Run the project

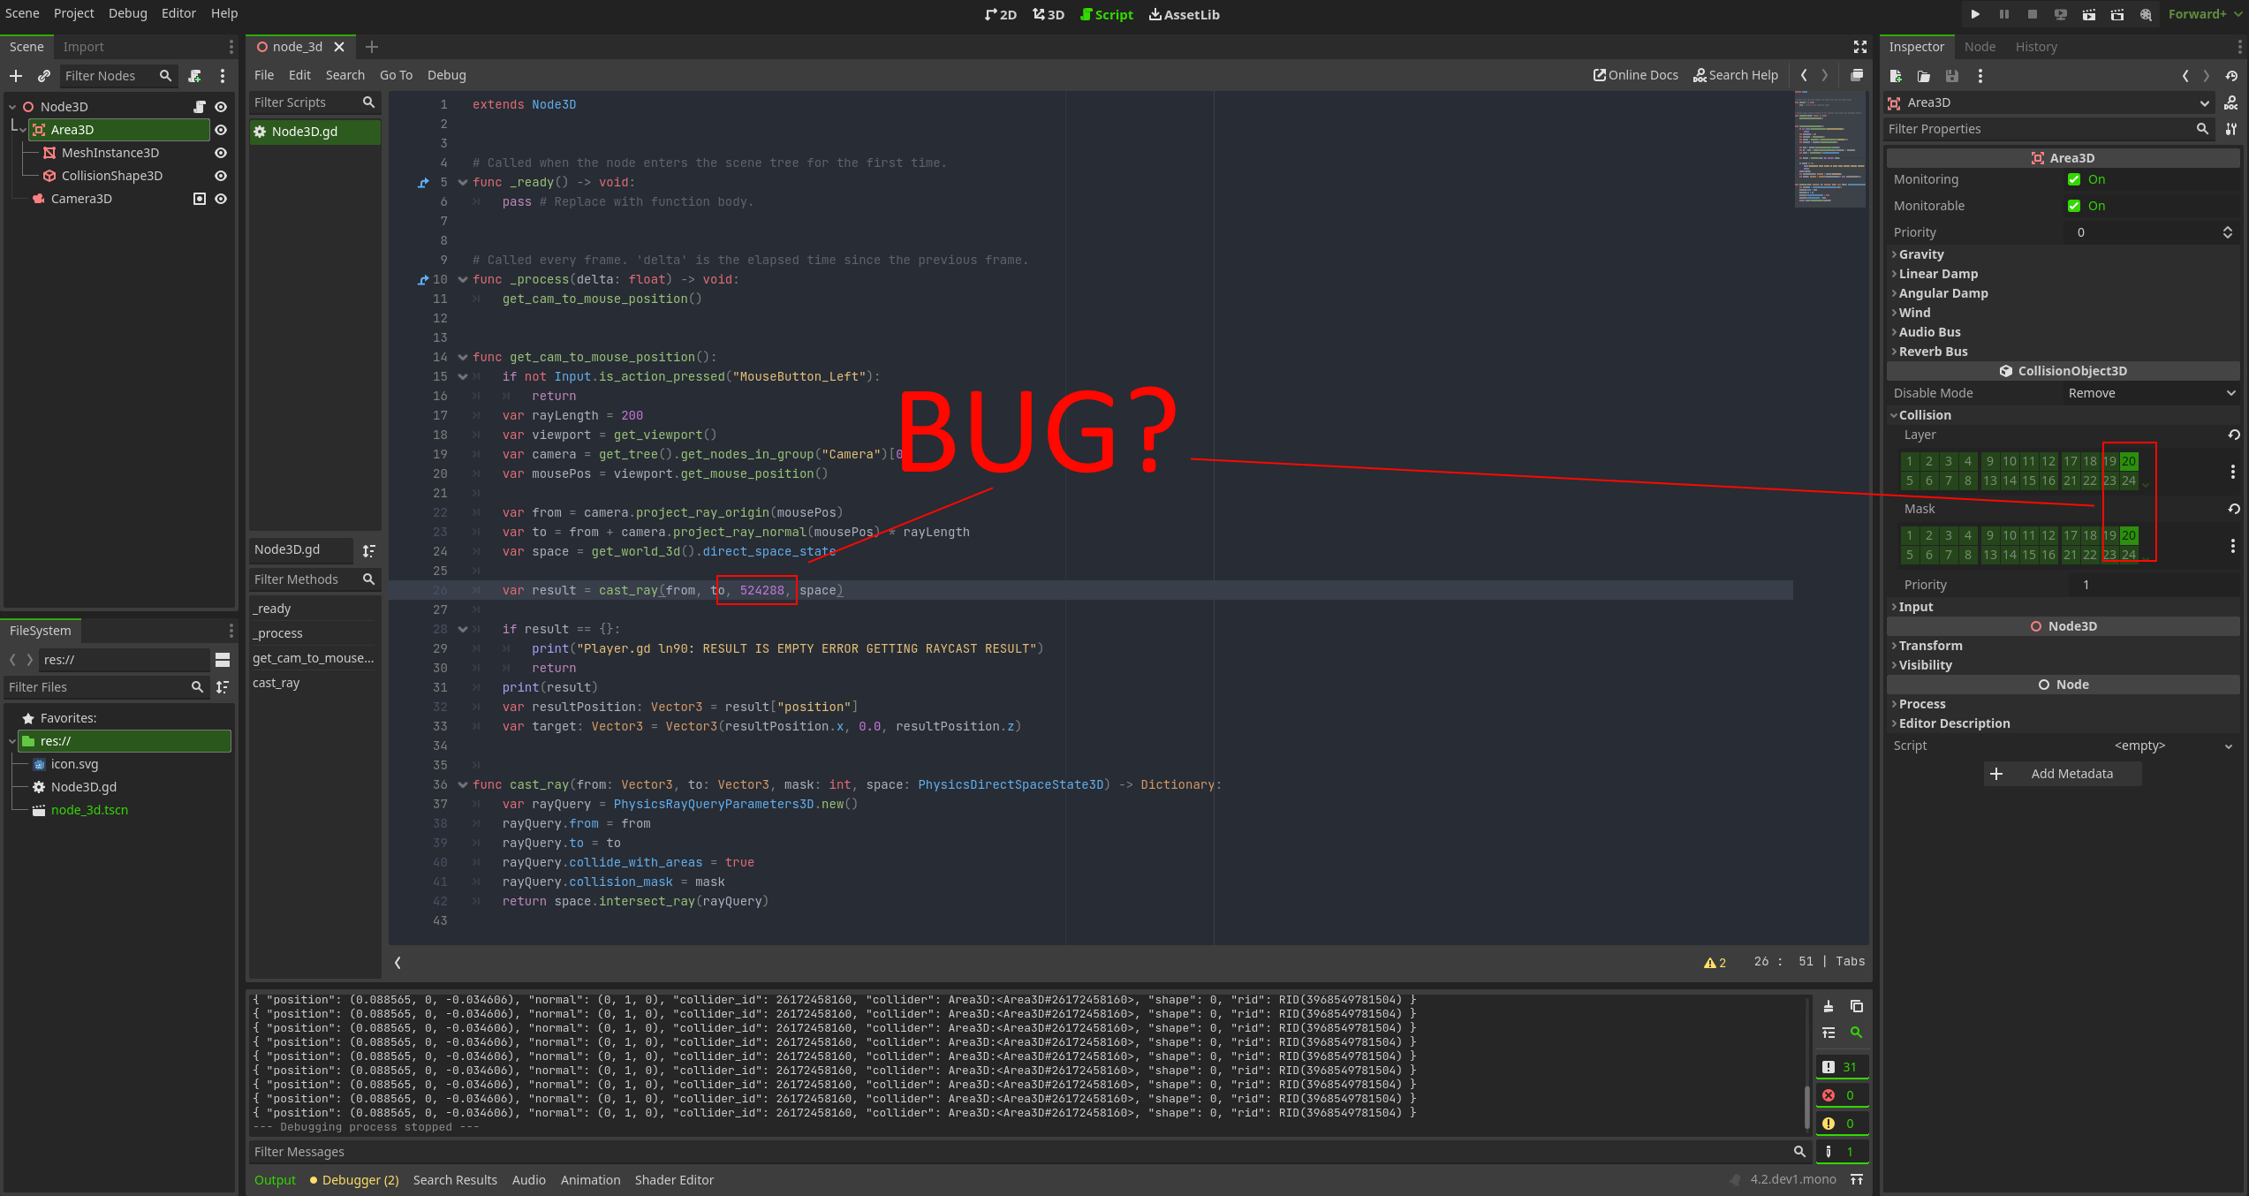[x=1975, y=14]
